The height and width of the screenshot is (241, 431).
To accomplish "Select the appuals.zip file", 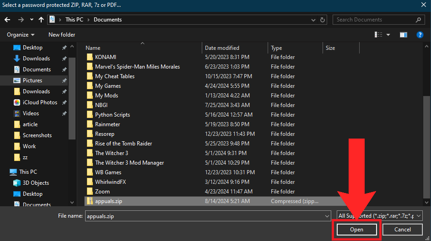I will [108, 201].
